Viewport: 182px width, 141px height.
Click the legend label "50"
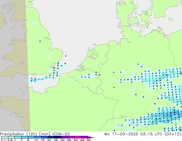(89, 140)
